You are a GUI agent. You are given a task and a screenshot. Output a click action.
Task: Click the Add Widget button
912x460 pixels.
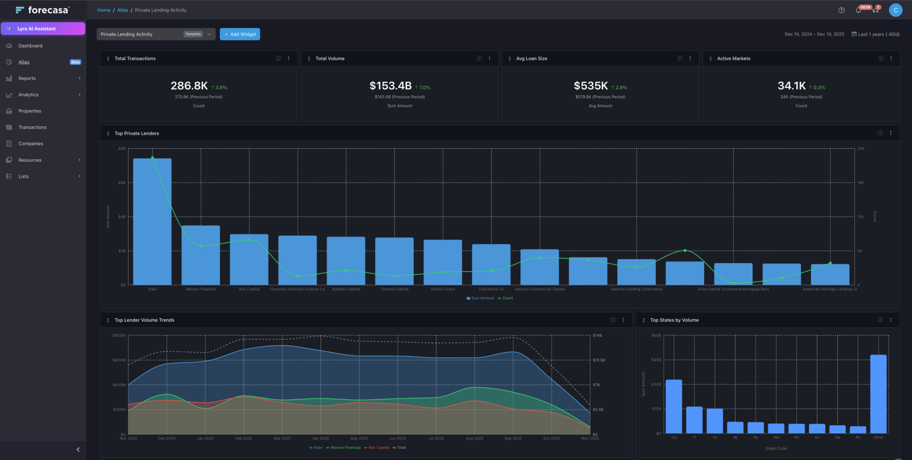click(240, 34)
